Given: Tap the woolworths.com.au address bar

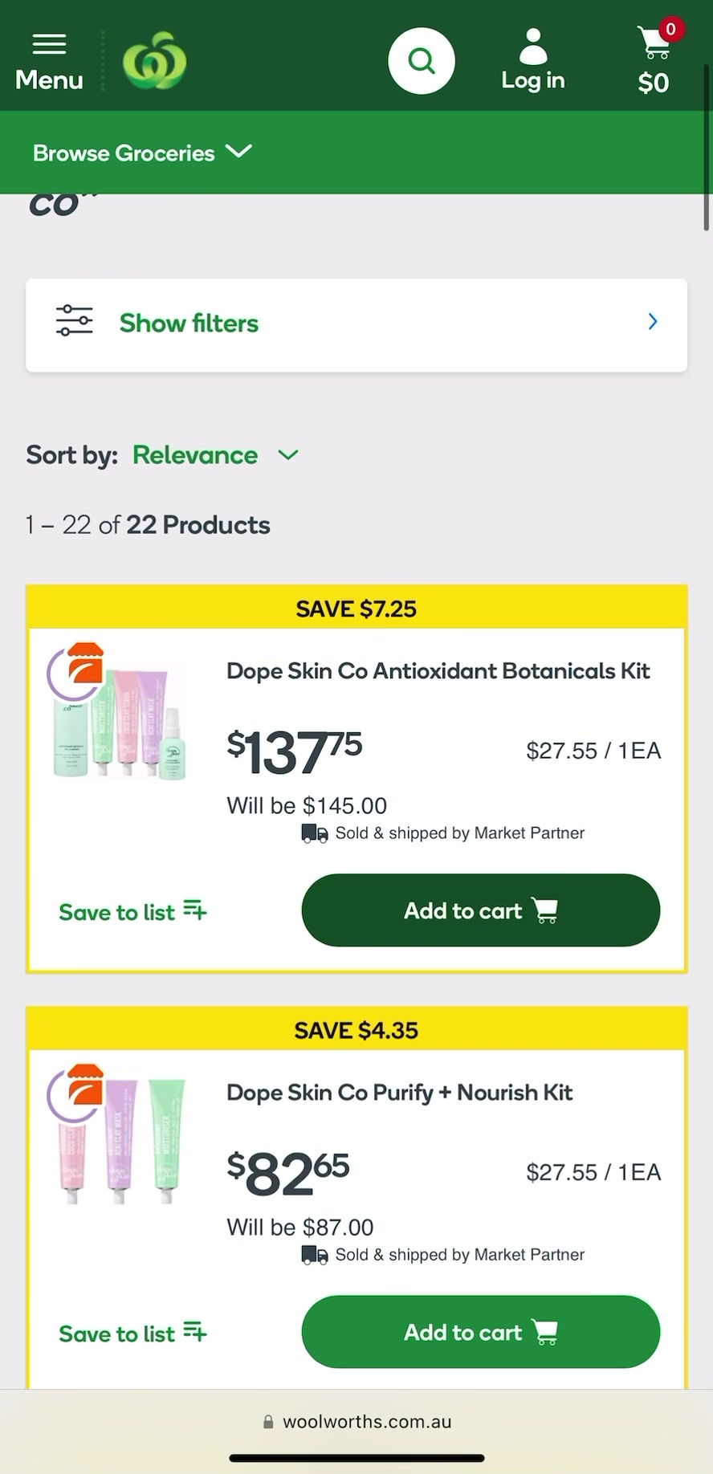Looking at the screenshot, I should [x=356, y=1422].
